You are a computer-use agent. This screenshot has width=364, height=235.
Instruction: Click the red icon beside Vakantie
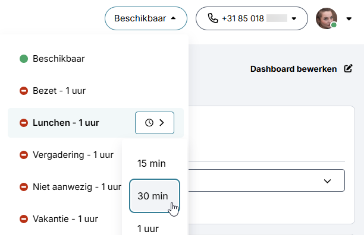coord(24,219)
